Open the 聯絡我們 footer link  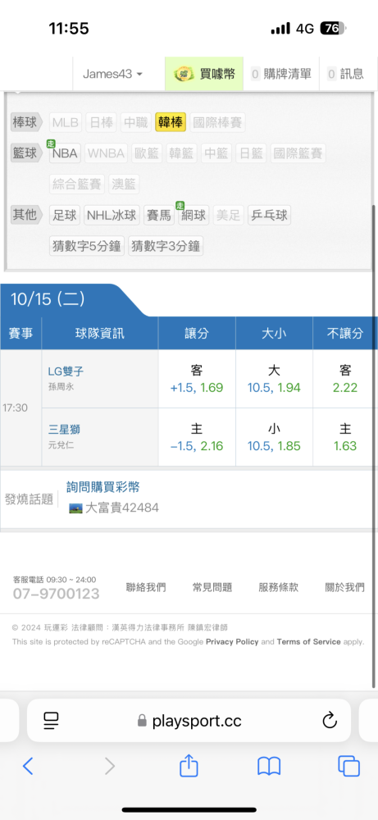(146, 587)
